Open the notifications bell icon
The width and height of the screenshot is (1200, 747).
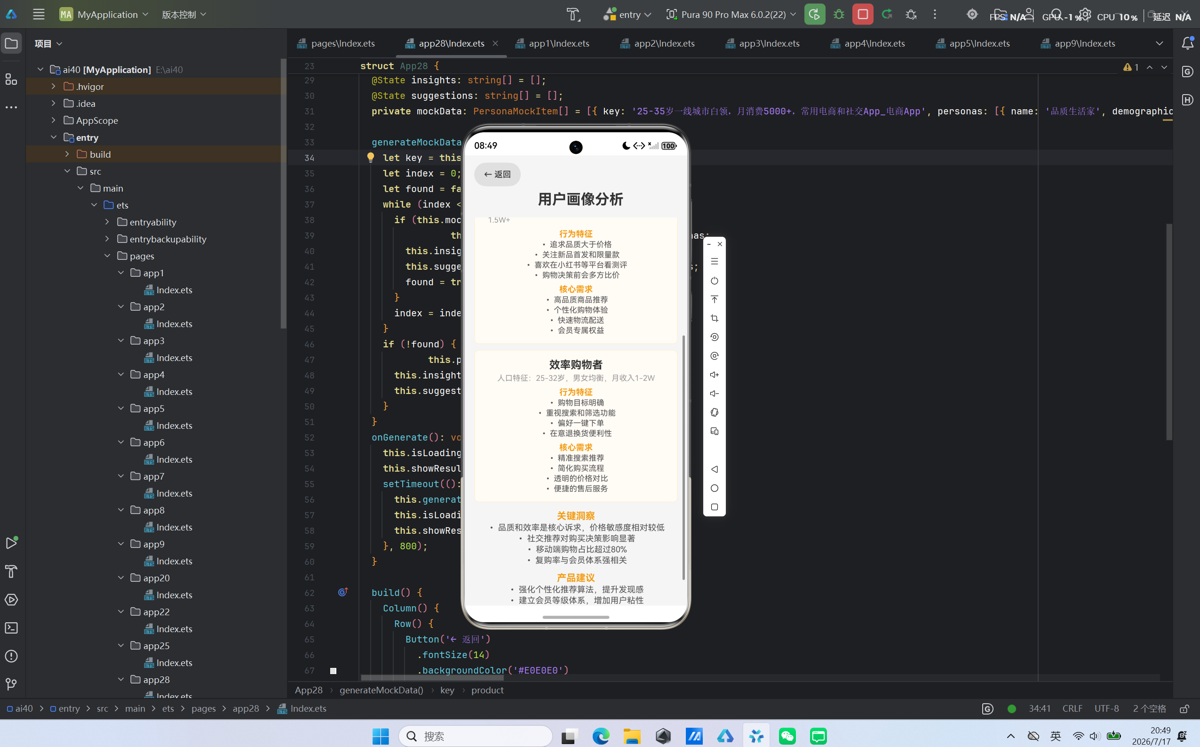(x=1188, y=43)
